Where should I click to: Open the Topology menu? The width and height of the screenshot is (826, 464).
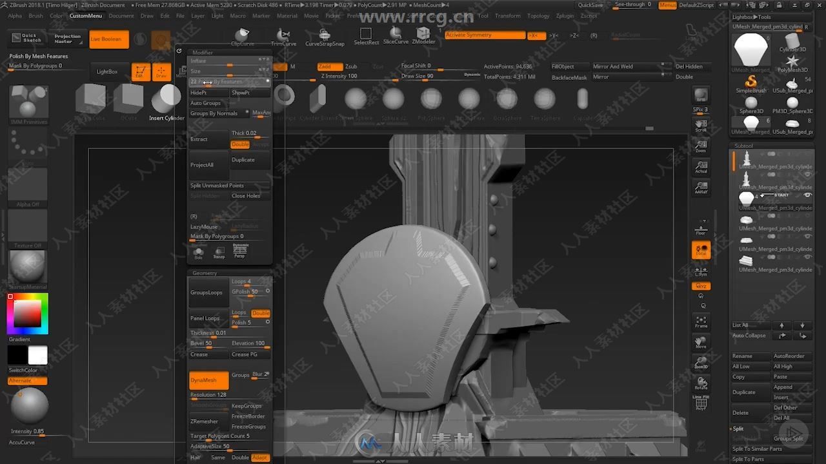(x=538, y=15)
